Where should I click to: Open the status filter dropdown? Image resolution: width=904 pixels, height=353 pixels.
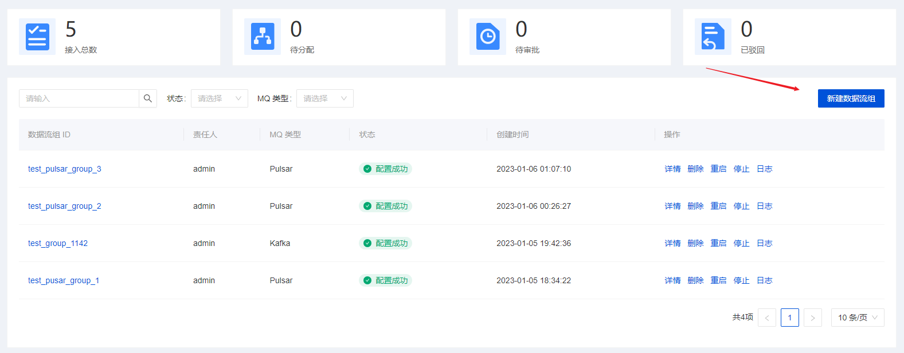(219, 98)
